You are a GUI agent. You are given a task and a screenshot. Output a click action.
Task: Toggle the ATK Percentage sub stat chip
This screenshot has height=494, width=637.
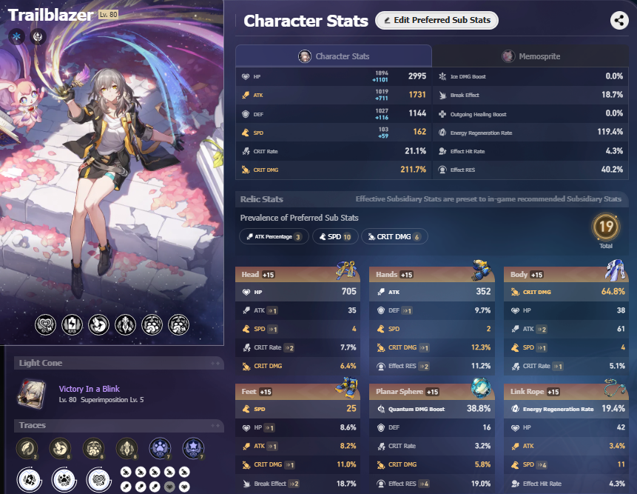click(x=274, y=237)
